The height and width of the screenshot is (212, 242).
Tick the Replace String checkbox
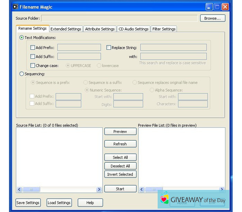point(109,48)
